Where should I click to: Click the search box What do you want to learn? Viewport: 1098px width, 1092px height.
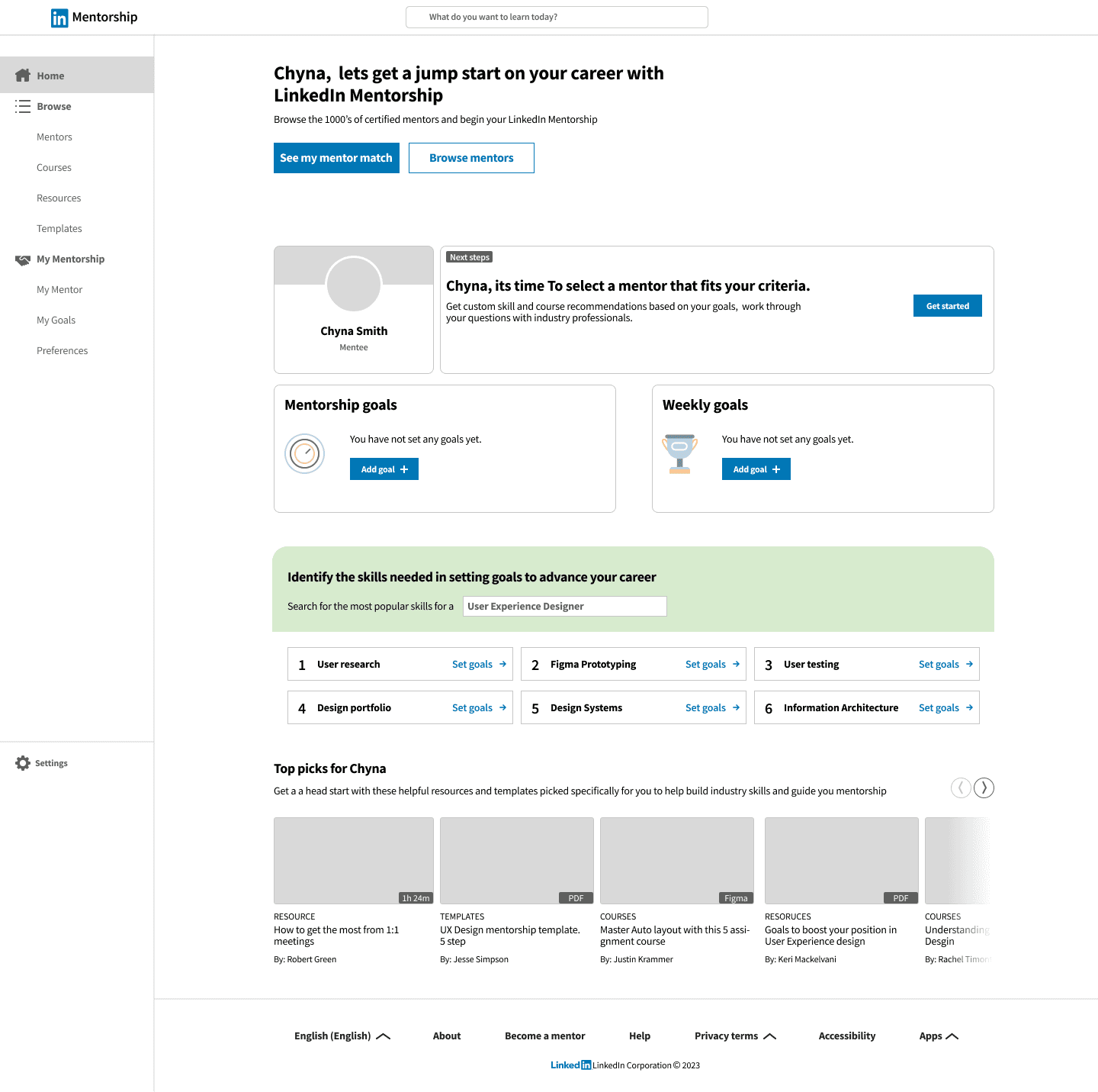(x=557, y=17)
